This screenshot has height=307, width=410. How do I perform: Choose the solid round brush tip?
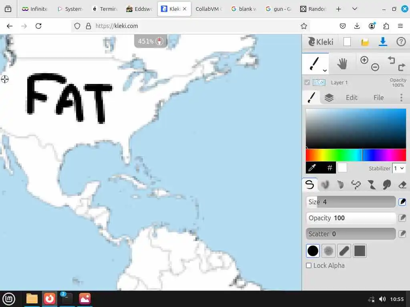click(x=313, y=251)
